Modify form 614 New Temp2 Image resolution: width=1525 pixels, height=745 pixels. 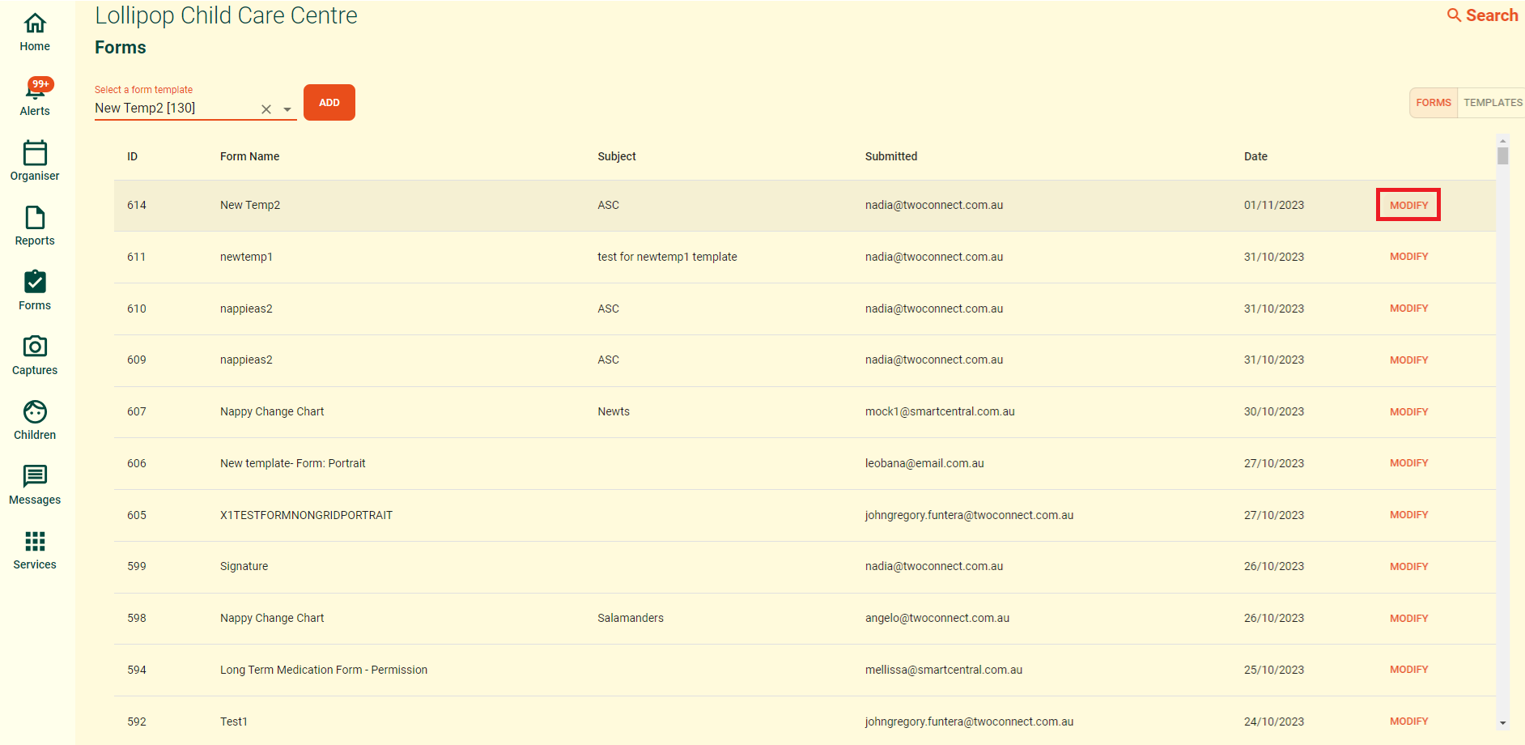pyautogui.click(x=1408, y=206)
